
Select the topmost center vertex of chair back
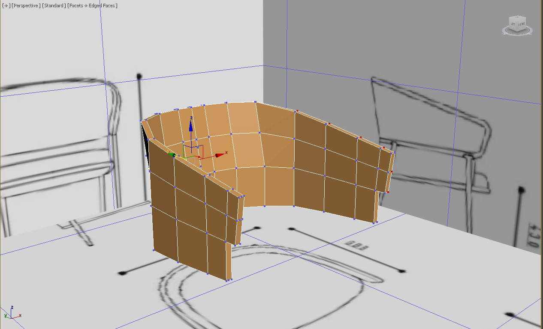click(255, 102)
